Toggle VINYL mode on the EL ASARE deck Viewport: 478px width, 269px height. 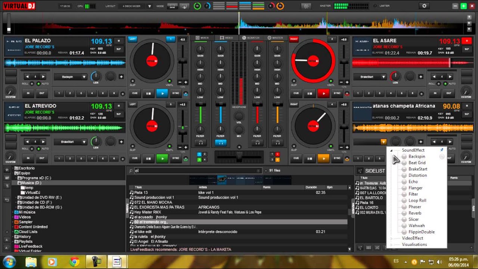331,81
